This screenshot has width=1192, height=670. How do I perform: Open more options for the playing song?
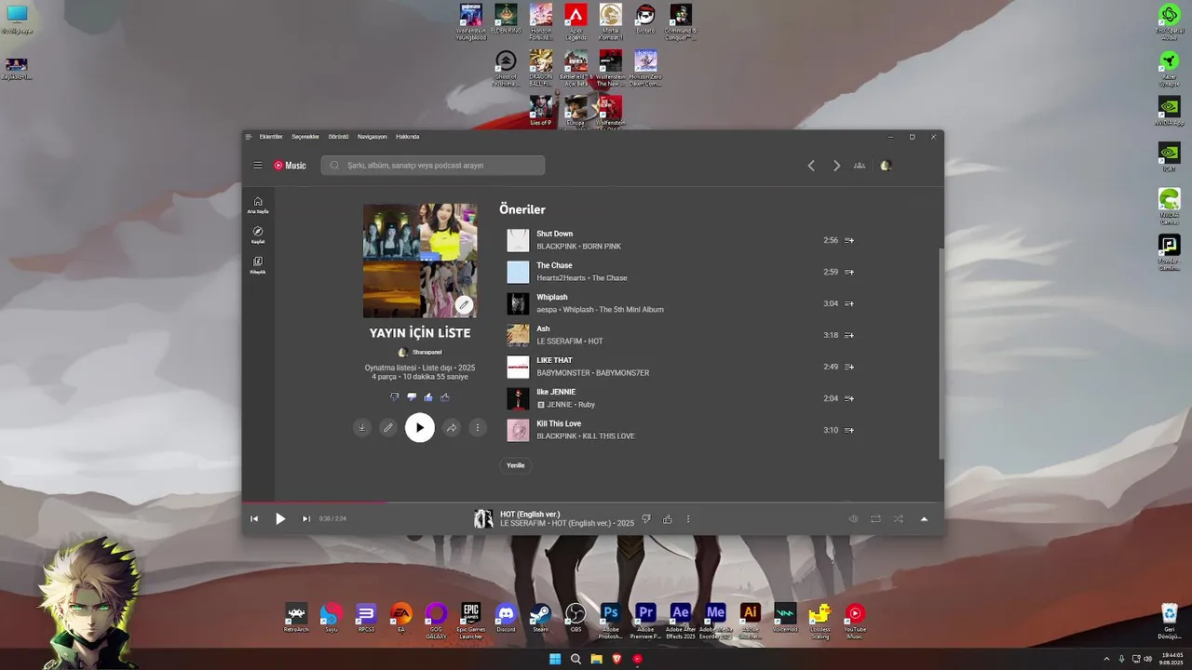[x=688, y=519]
